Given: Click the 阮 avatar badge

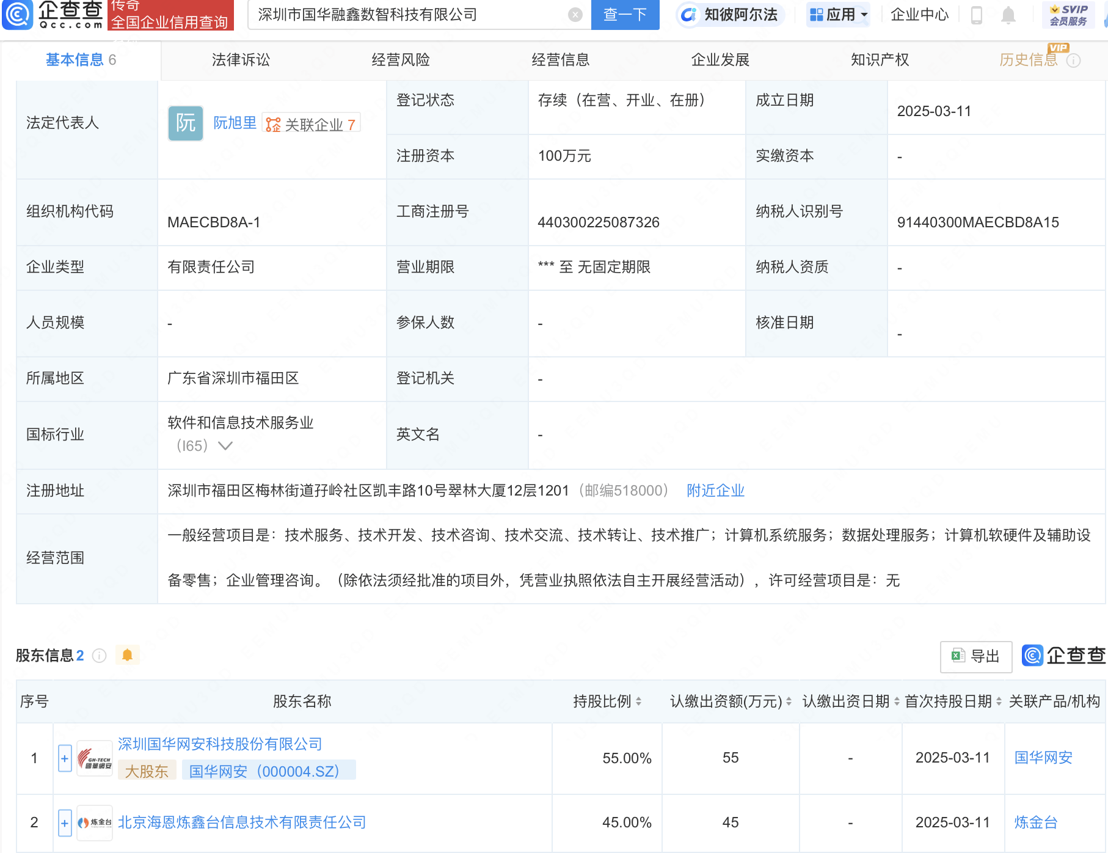Looking at the screenshot, I should click(186, 123).
